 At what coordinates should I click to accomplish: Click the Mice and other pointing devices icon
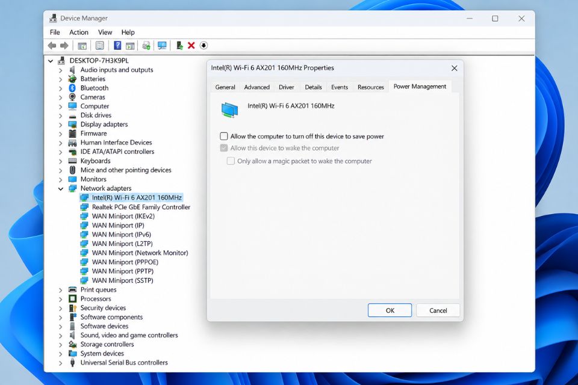(x=73, y=170)
